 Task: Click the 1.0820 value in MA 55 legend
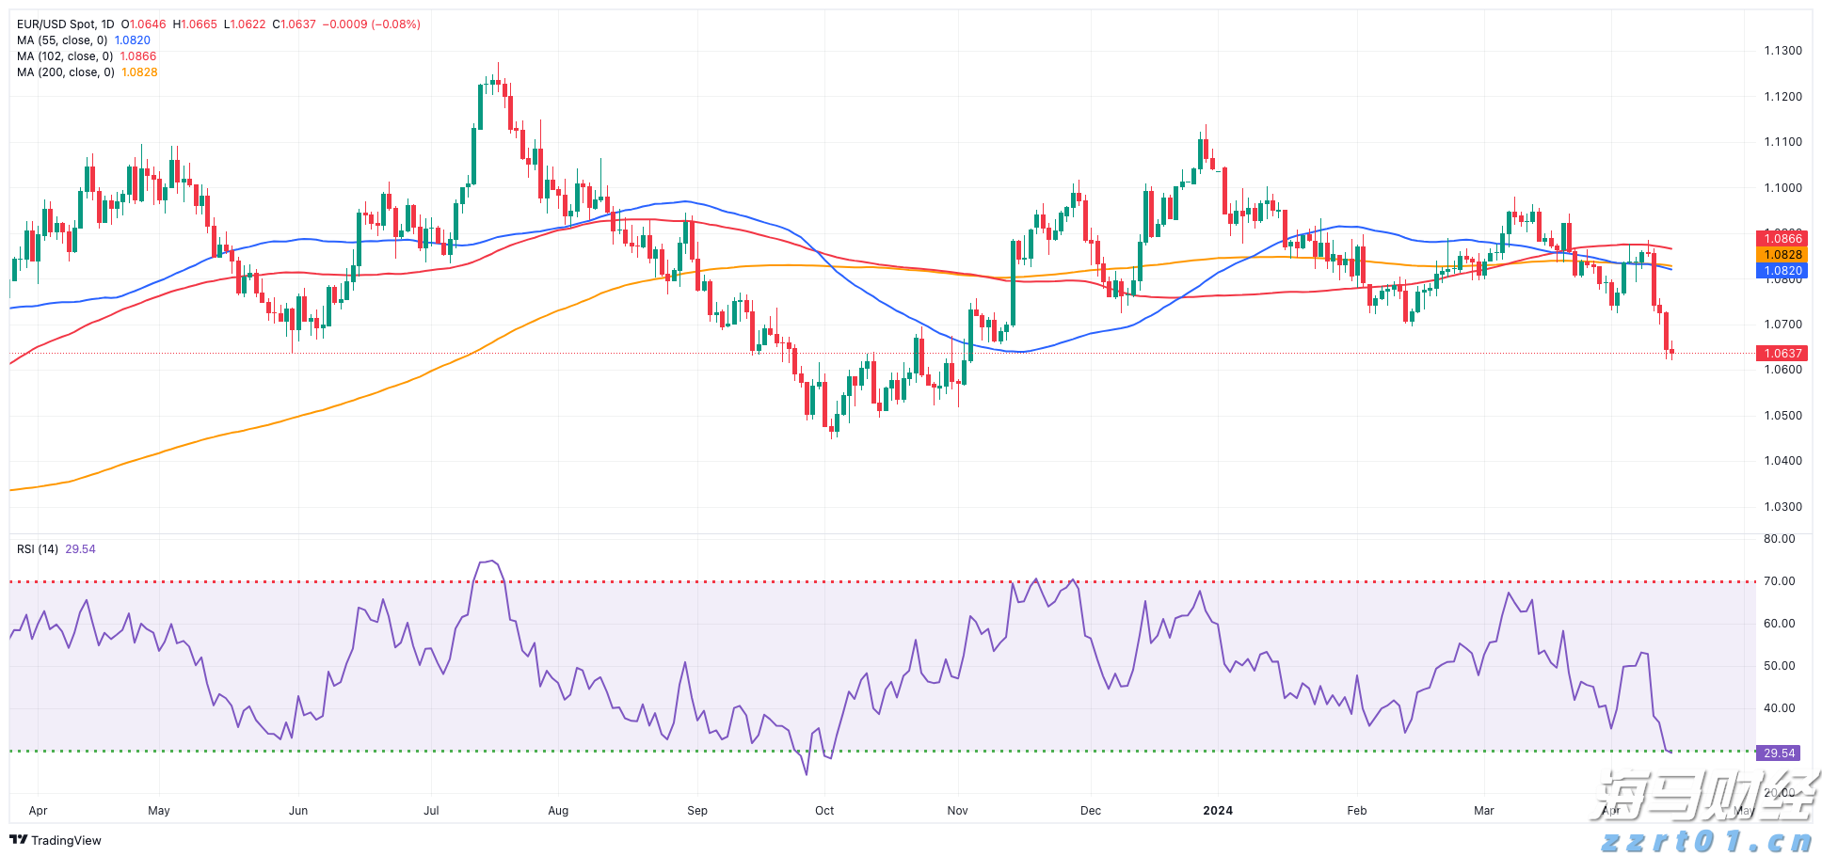pyautogui.click(x=132, y=40)
